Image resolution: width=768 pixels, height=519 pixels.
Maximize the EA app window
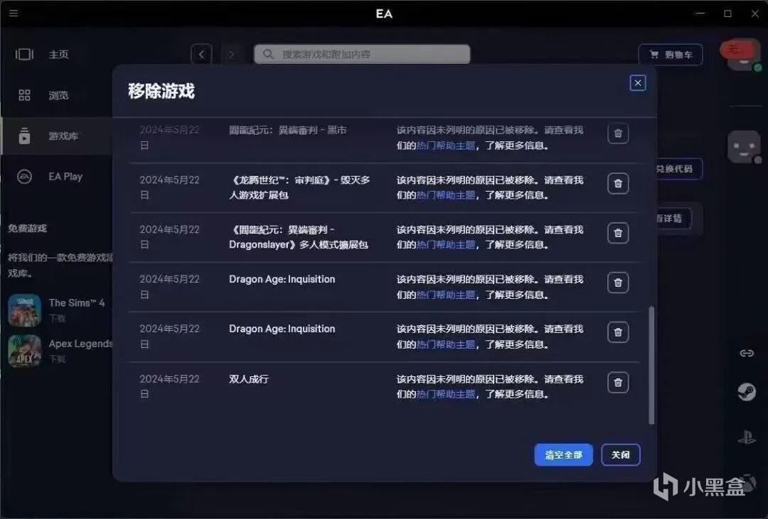tap(728, 13)
